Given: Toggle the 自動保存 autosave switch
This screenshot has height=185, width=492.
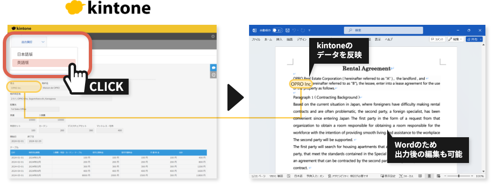Looking at the screenshot, I should click(277, 30).
